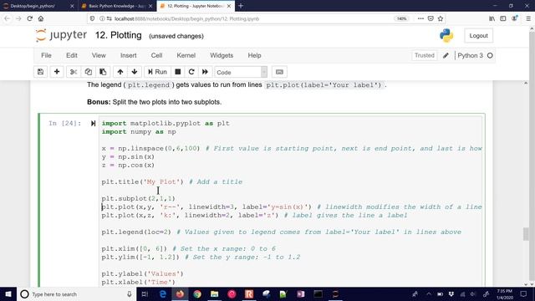Open the Kernel menu
The image size is (535, 301).
(x=186, y=55)
